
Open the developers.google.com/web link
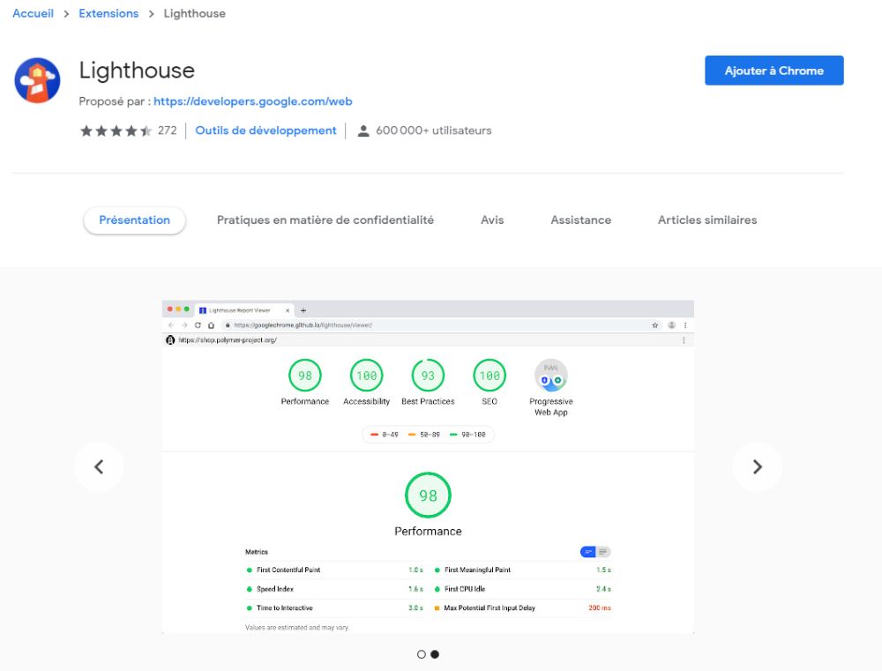coord(253,101)
